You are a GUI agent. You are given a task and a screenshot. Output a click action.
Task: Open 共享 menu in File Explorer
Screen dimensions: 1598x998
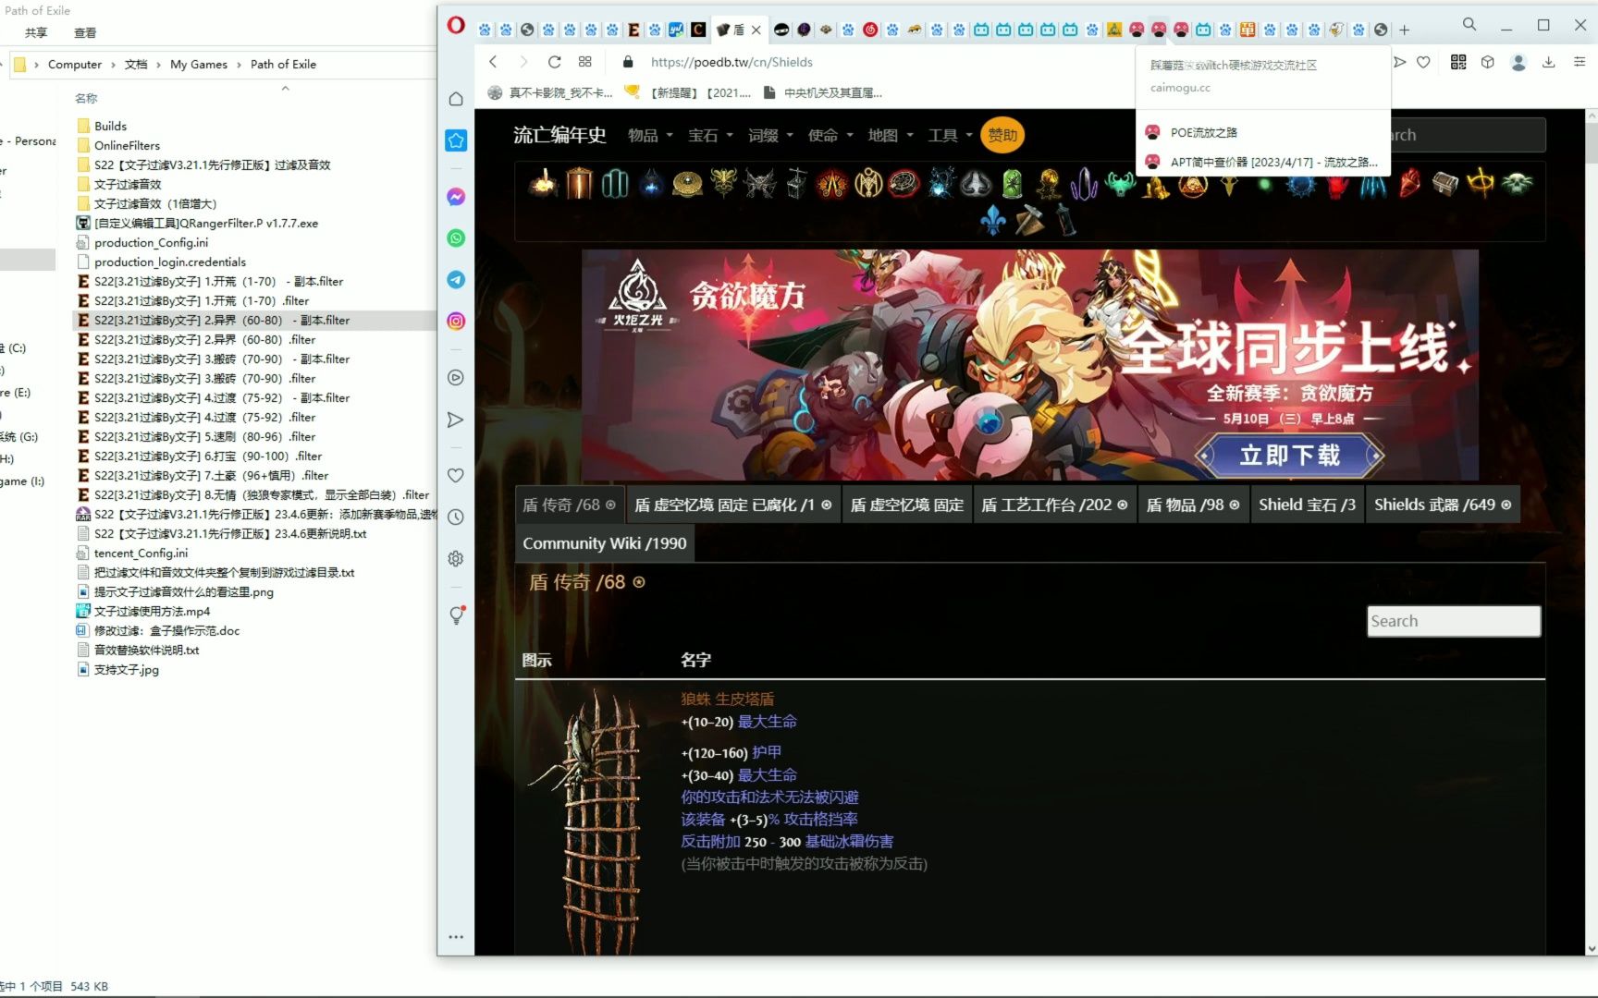click(x=36, y=32)
